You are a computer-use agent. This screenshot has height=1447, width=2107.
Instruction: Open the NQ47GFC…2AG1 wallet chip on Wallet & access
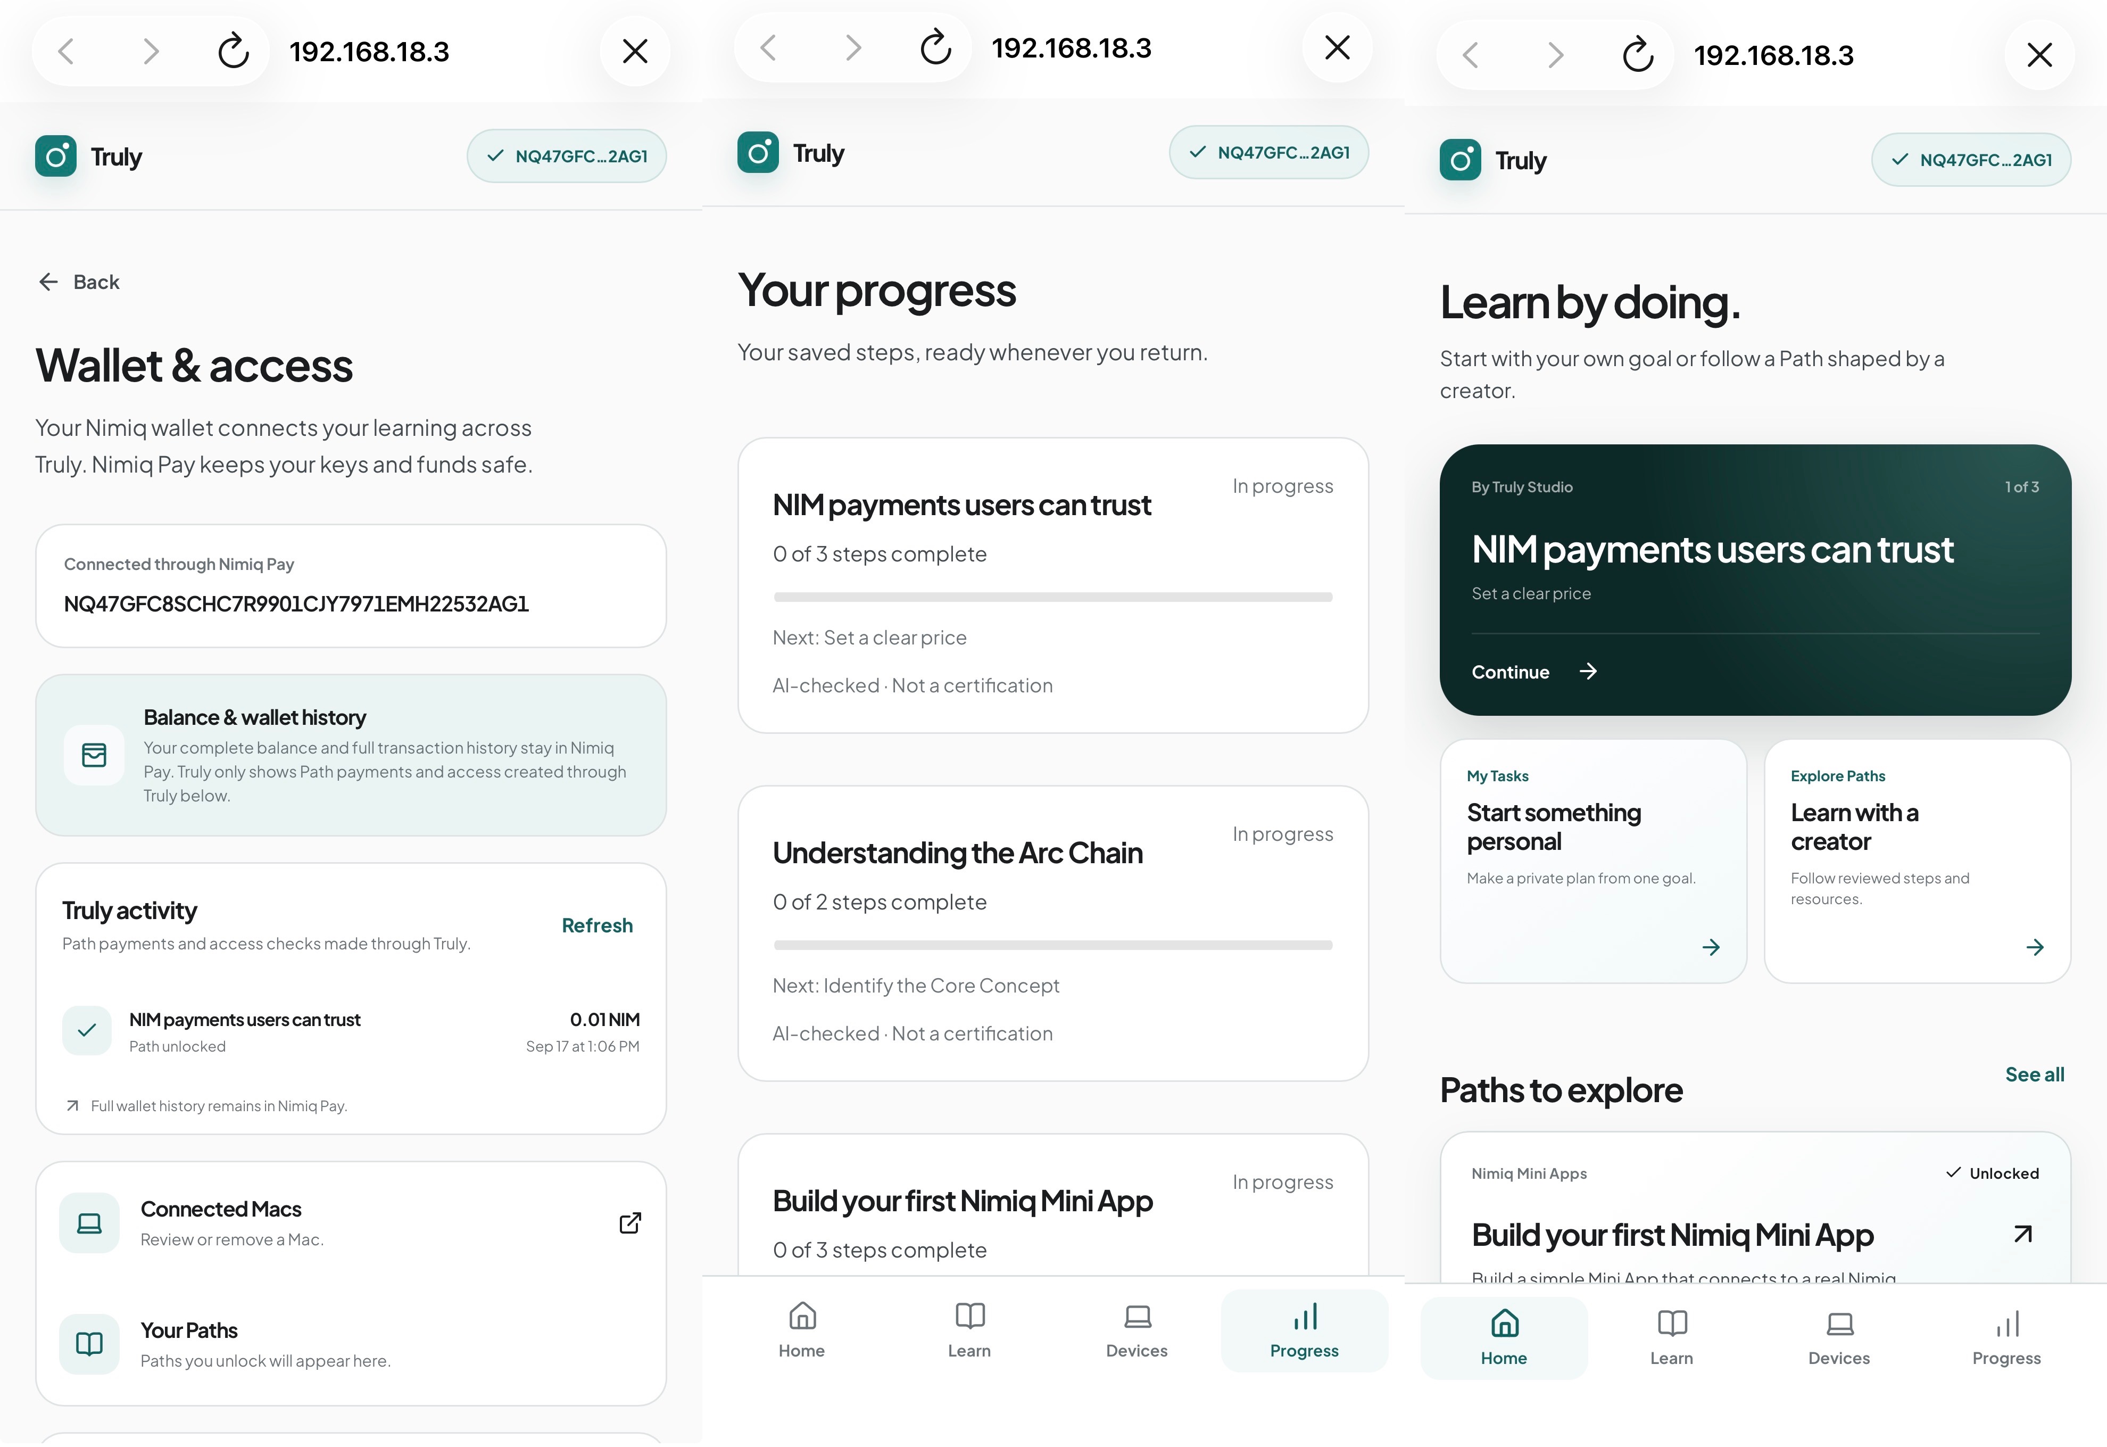click(x=567, y=156)
